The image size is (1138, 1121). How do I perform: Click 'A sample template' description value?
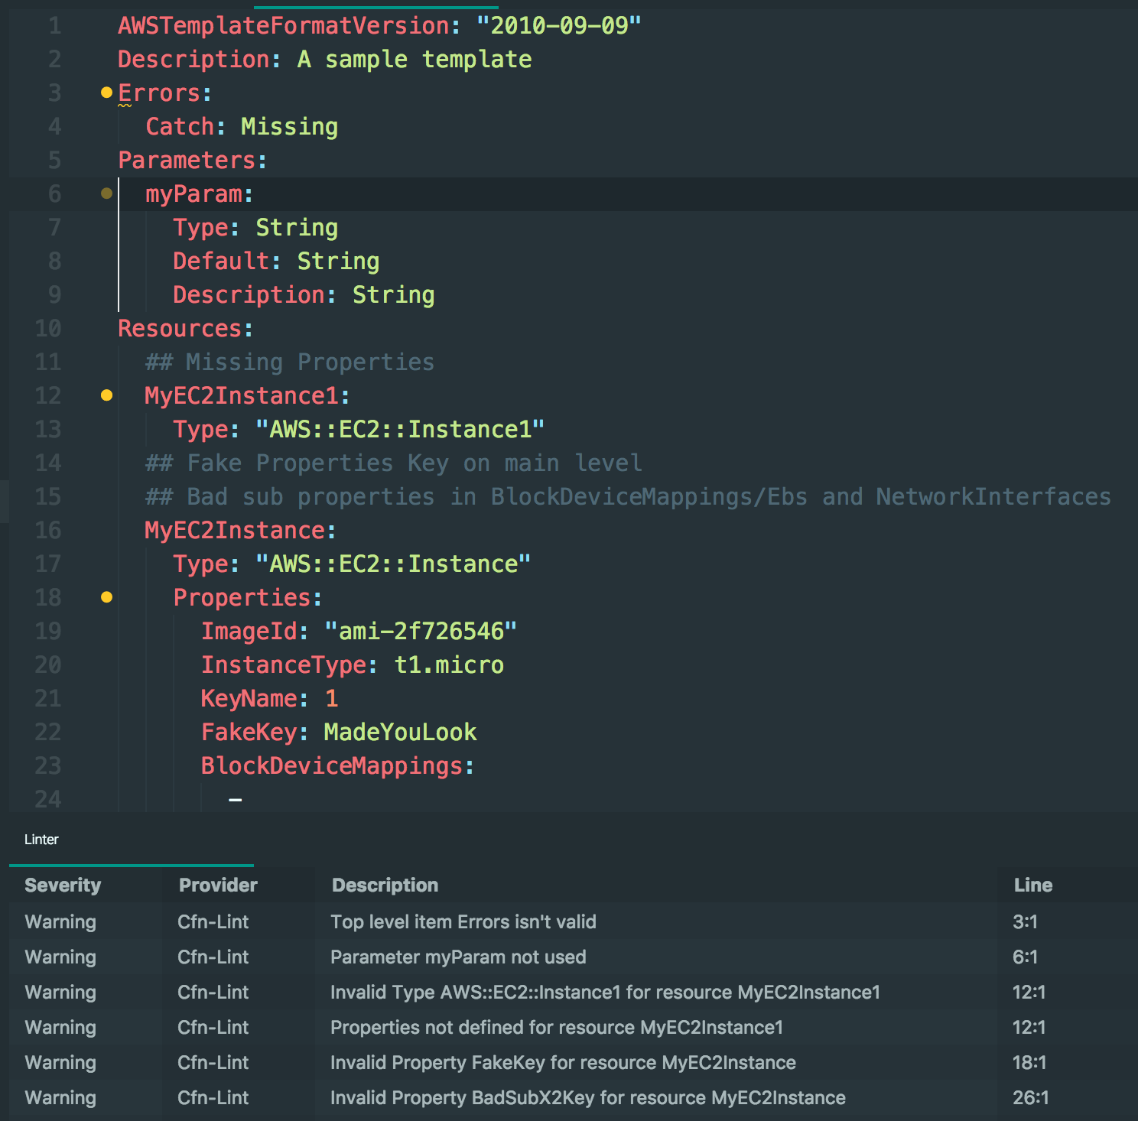point(415,59)
